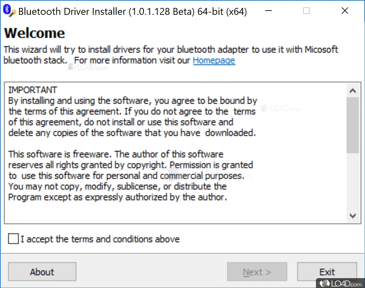Close the Bluetooth Driver Installer window
Screen dimensions: 365x288
tap(345, 11)
